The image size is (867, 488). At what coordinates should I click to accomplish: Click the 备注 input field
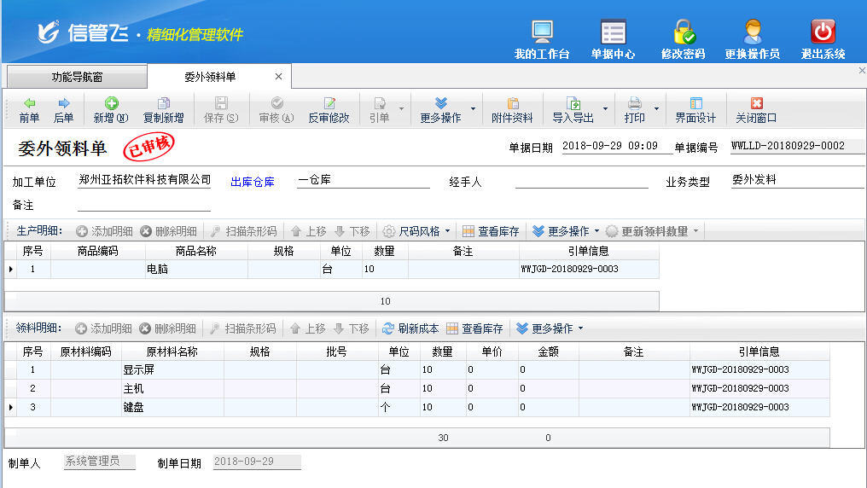[x=143, y=205]
